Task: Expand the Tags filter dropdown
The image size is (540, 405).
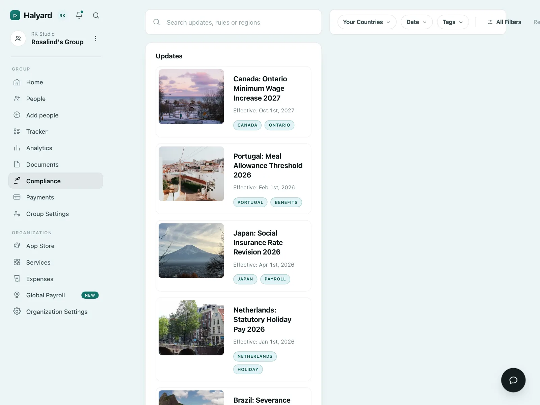Action: coord(453,22)
